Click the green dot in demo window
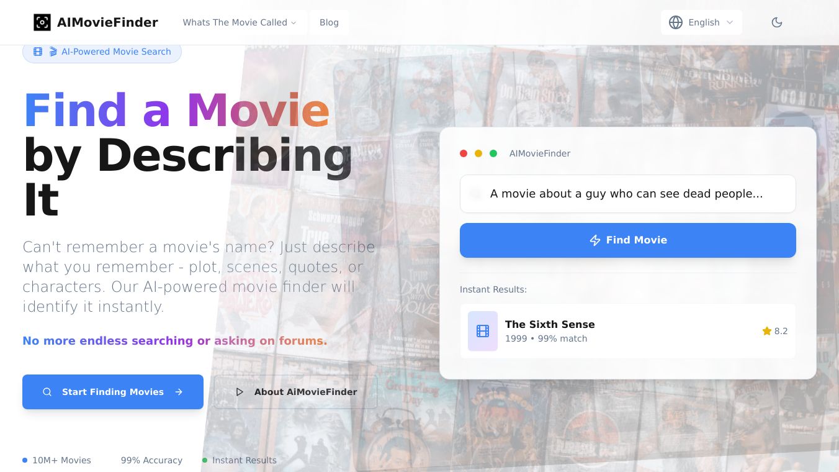 point(493,153)
